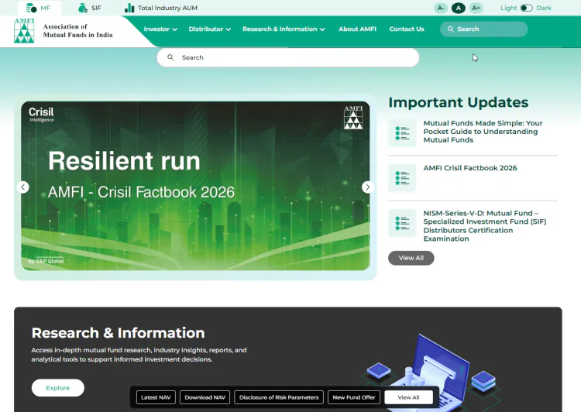The width and height of the screenshot is (581, 412).
Task: Click the Resilient run Factbook banner
Action: pos(195,186)
